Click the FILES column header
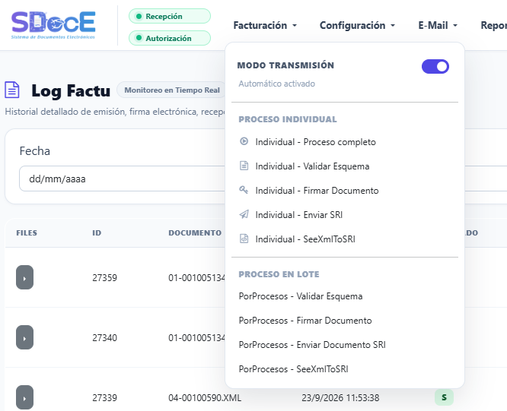Image resolution: width=507 pixels, height=411 pixels. tap(27, 232)
